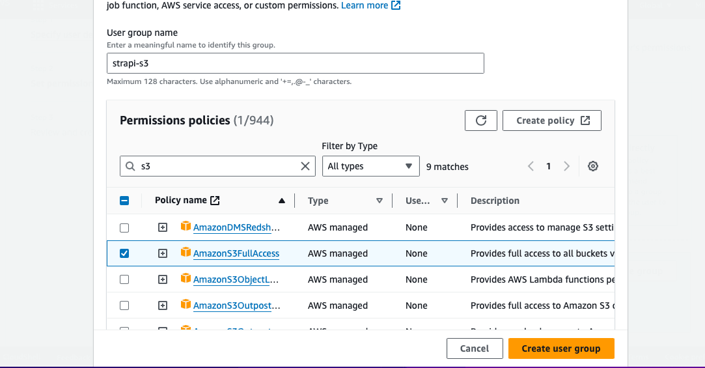Image resolution: width=705 pixels, height=368 pixels.
Task: Open the AmazonS3FullAccess policy link
Action: 236,254
